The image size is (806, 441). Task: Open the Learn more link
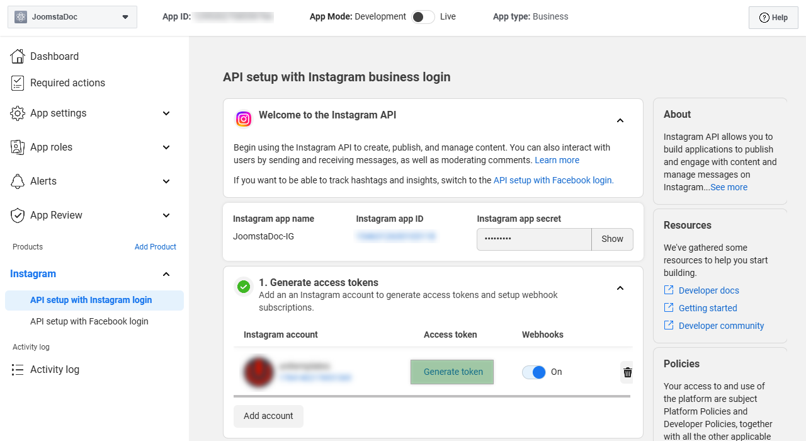[x=557, y=160]
